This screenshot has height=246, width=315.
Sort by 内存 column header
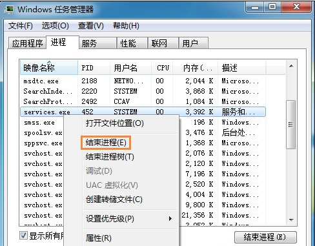pos(196,68)
